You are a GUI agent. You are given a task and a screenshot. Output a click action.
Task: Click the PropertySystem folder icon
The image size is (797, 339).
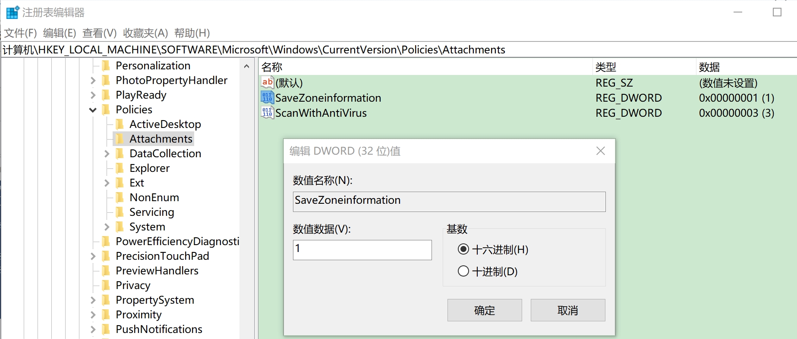[106, 300]
